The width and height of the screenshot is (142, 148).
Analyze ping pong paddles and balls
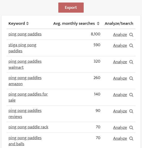120,138
